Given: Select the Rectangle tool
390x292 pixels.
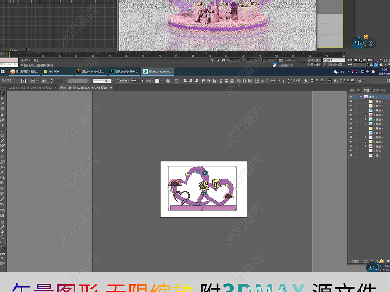Looking at the screenshot, I should 3,136.
